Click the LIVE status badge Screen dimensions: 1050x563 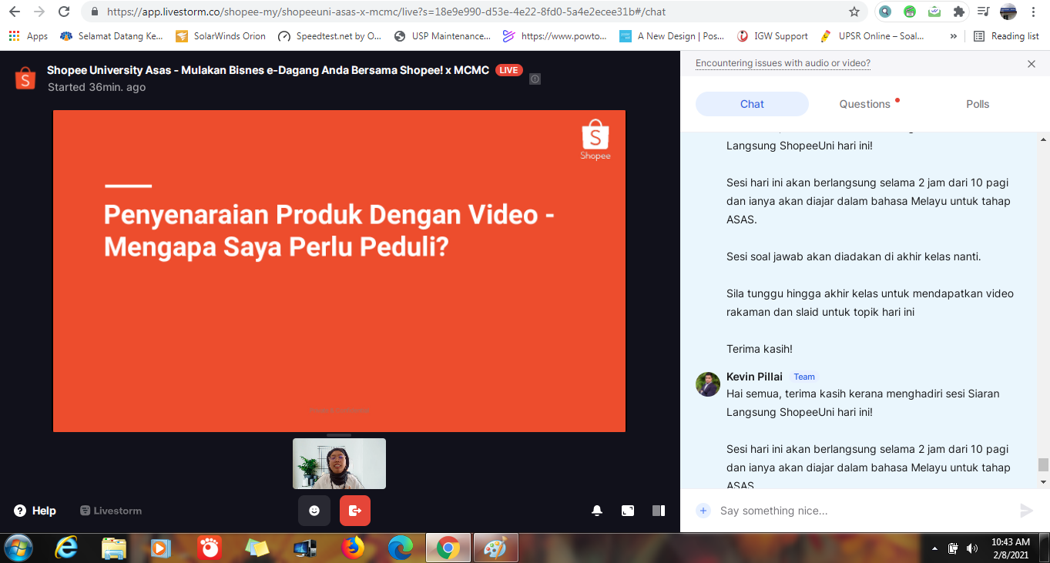pyautogui.click(x=509, y=70)
